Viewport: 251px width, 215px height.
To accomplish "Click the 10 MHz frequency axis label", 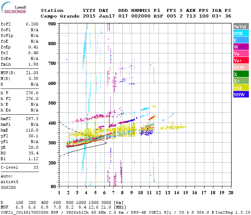I will pos(141,193).
